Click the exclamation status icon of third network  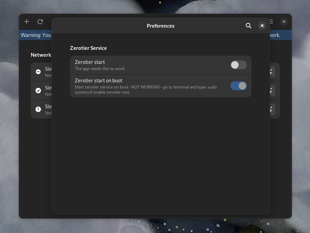[38, 109]
